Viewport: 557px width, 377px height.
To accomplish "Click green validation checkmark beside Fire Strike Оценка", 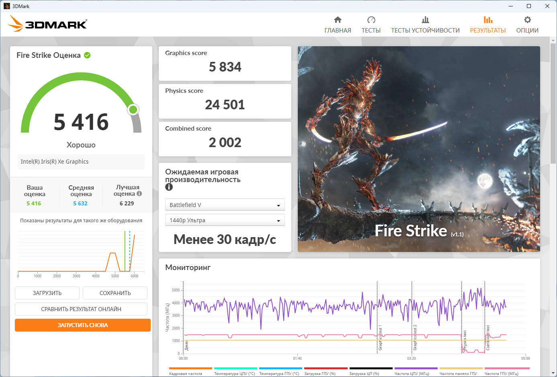I will pos(87,55).
